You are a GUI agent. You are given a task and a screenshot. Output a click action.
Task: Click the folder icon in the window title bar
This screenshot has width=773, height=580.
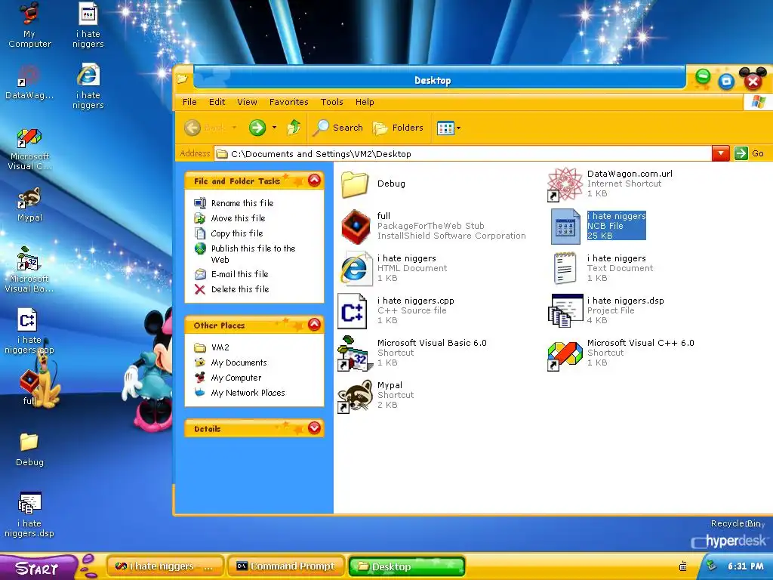(183, 79)
